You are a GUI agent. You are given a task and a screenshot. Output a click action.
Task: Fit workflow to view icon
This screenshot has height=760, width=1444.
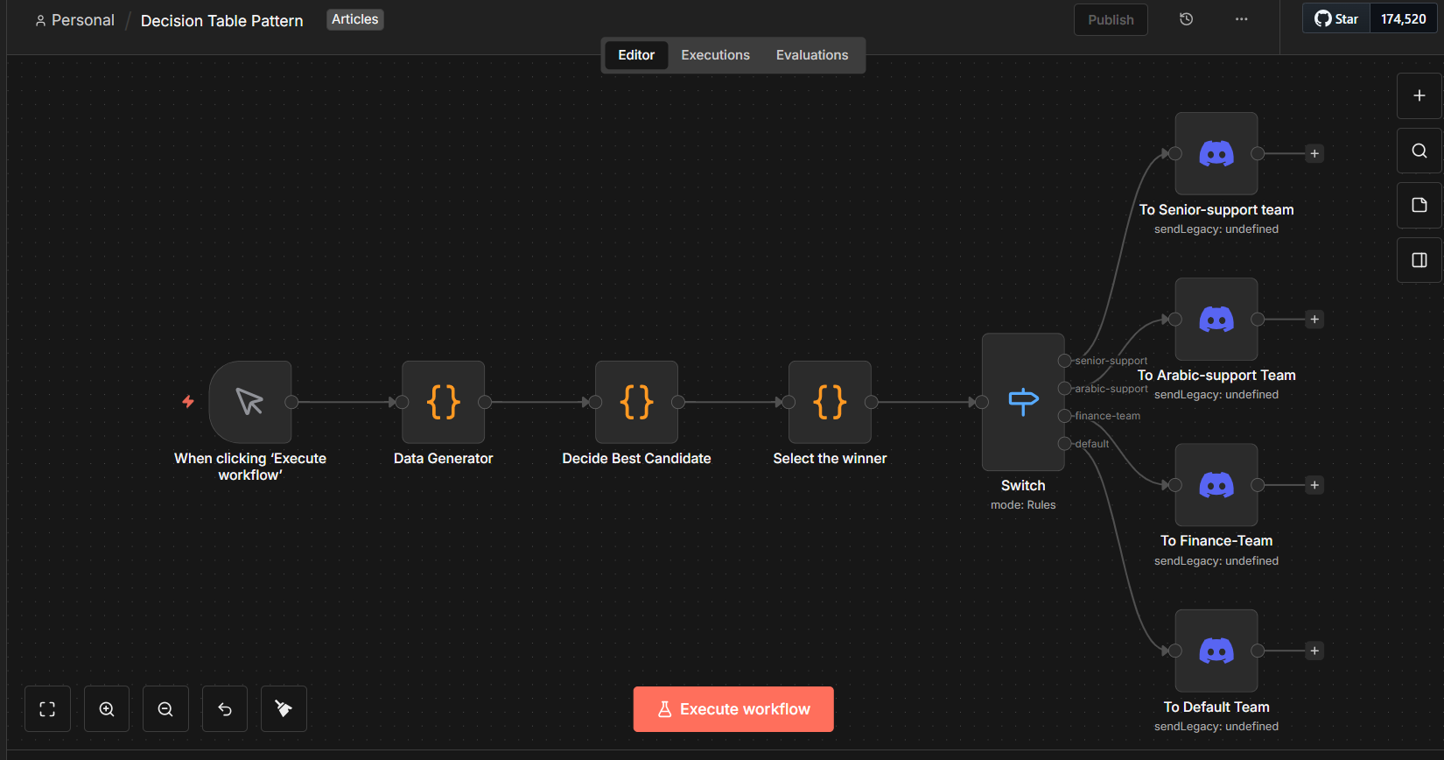pyautogui.click(x=47, y=709)
